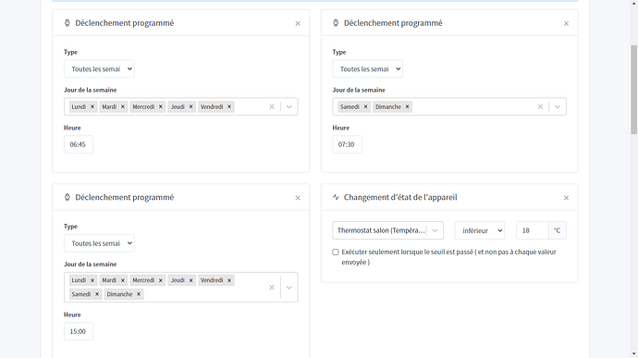Click the Vendredi tag text in 06:45 trigger
Image resolution: width=638 pixels, height=358 pixels.
click(x=212, y=106)
